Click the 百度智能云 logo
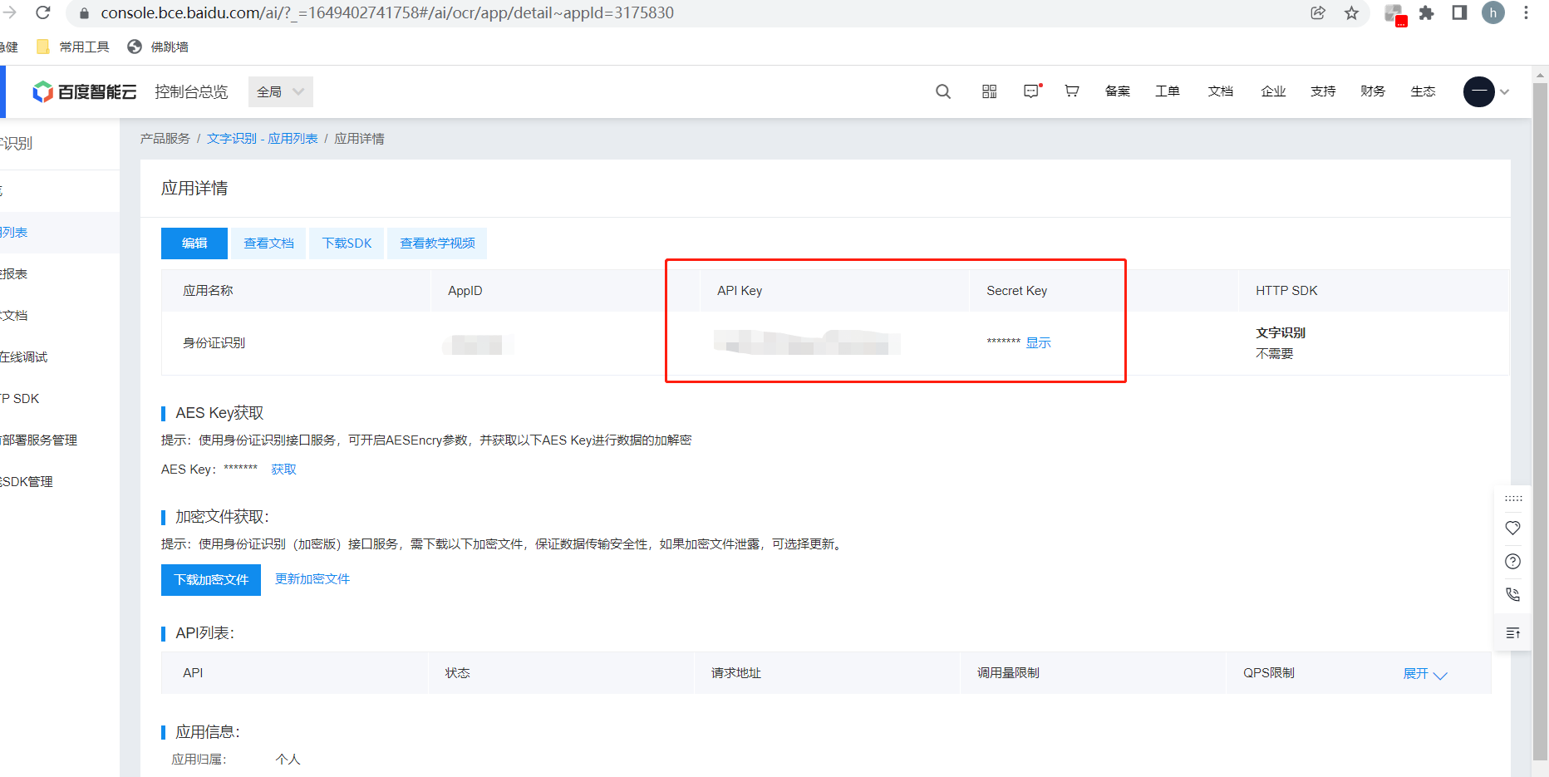This screenshot has height=777, width=1549. pyautogui.click(x=84, y=91)
